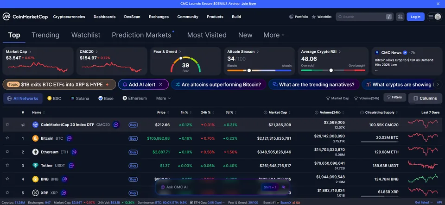Filter by Ethereum network
The image size is (445, 205).
click(x=134, y=98)
